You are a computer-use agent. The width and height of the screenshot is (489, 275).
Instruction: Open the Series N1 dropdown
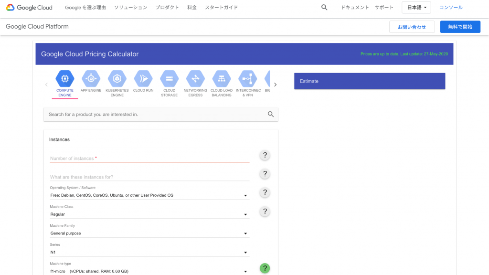pos(149,253)
